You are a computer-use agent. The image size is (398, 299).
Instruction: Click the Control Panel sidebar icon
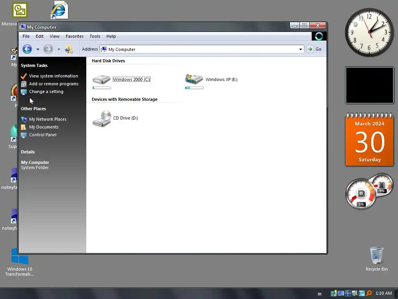[x=24, y=135]
